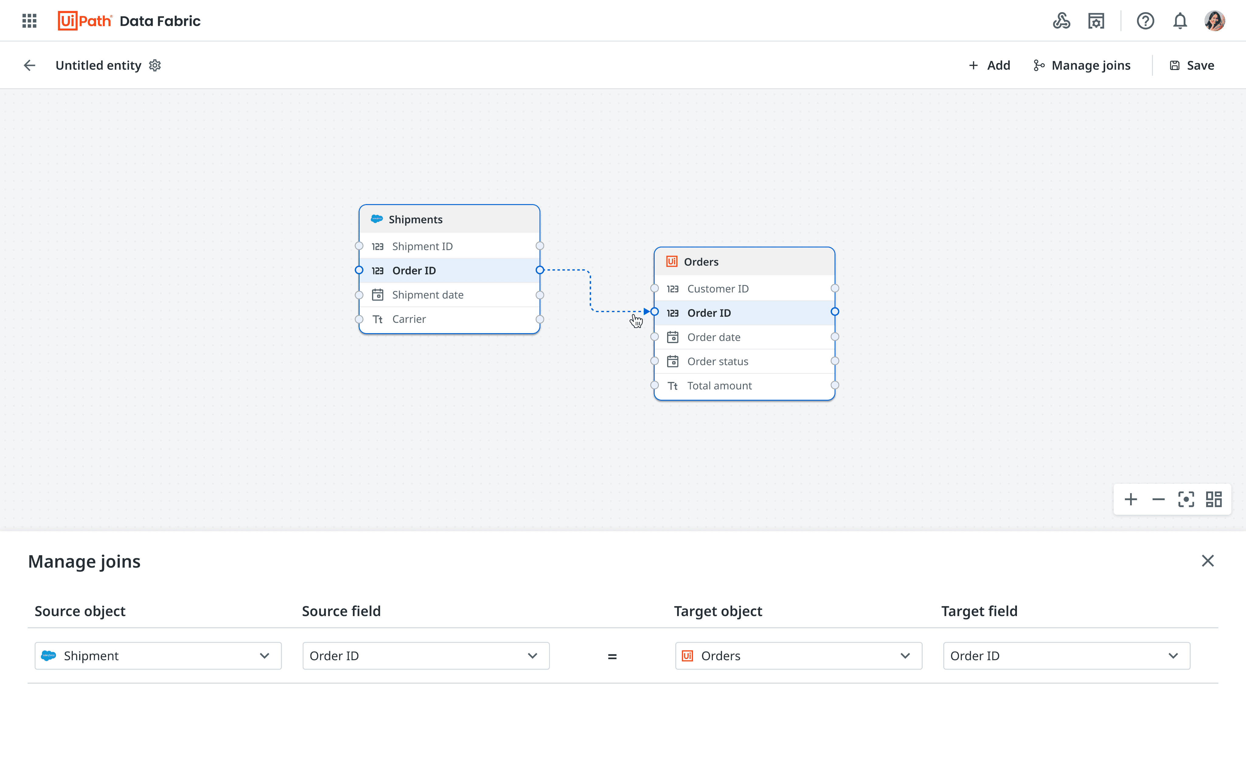Image resolution: width=1246 pixels, height=777 pixels.
Task: Open the Source field Order ID dropdown
Action: 426,656
